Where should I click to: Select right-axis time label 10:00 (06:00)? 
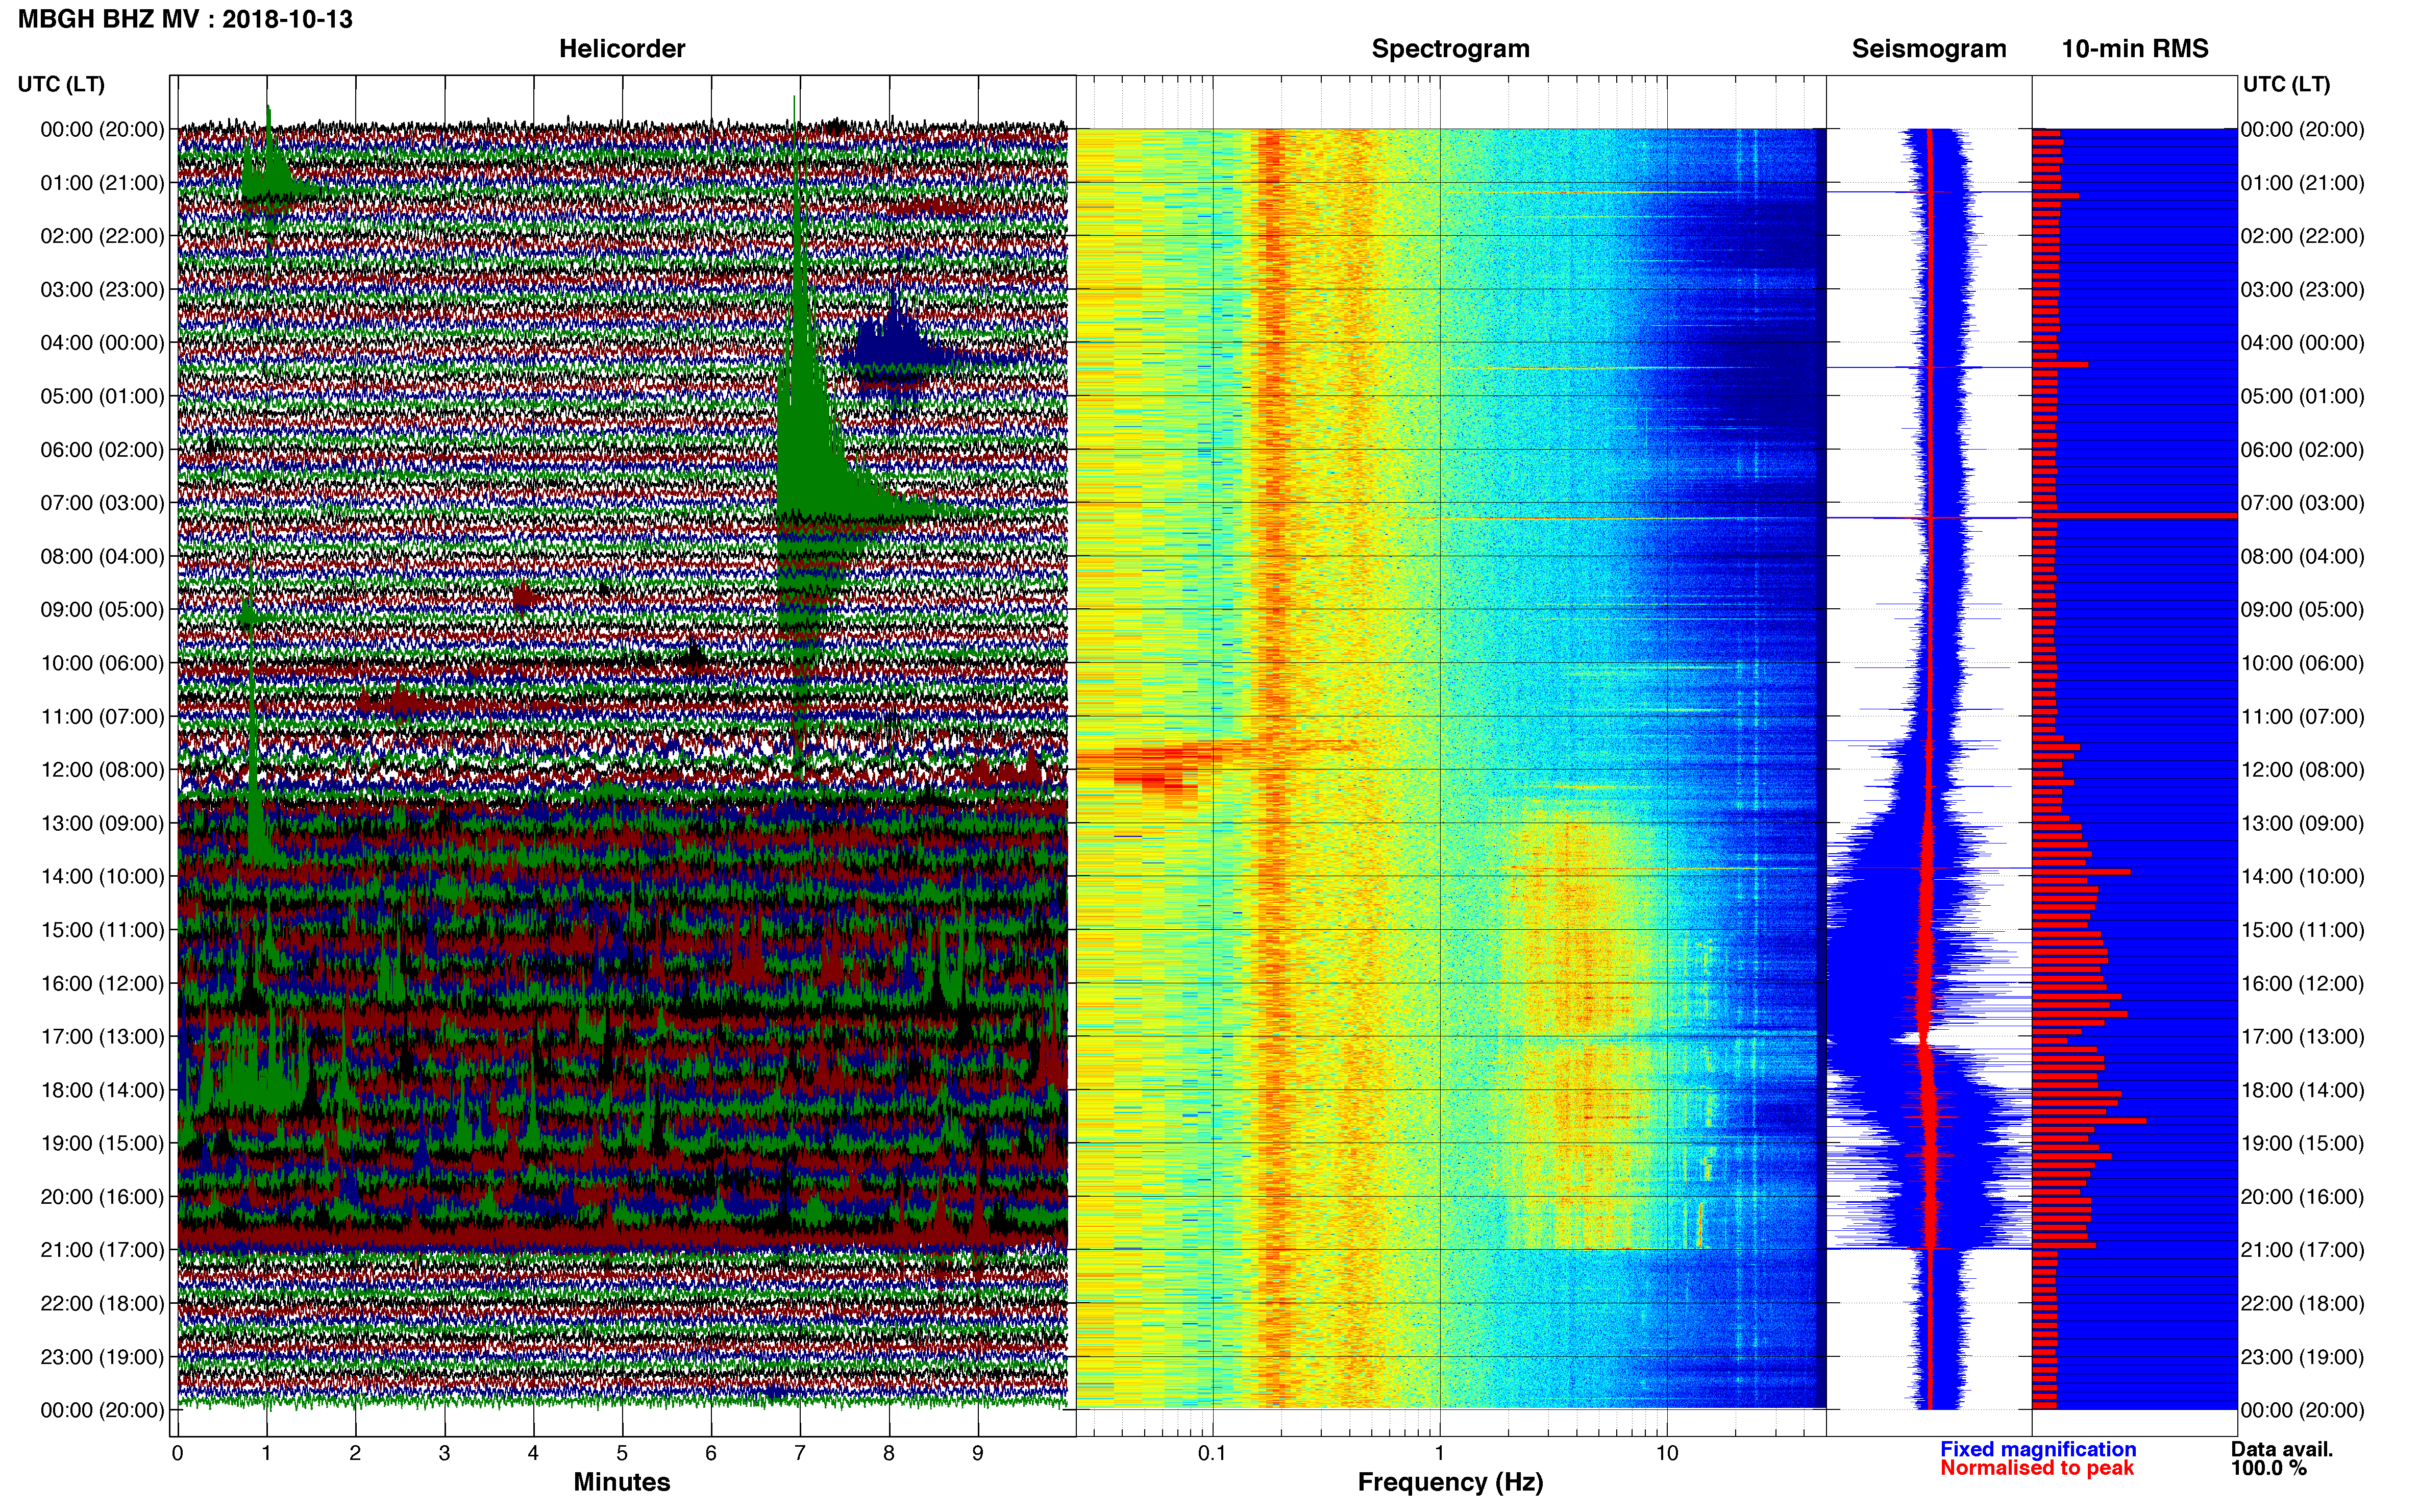tap(2303, 663)
